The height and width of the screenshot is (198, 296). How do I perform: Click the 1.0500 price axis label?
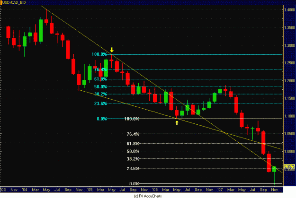tap(290, 134)
